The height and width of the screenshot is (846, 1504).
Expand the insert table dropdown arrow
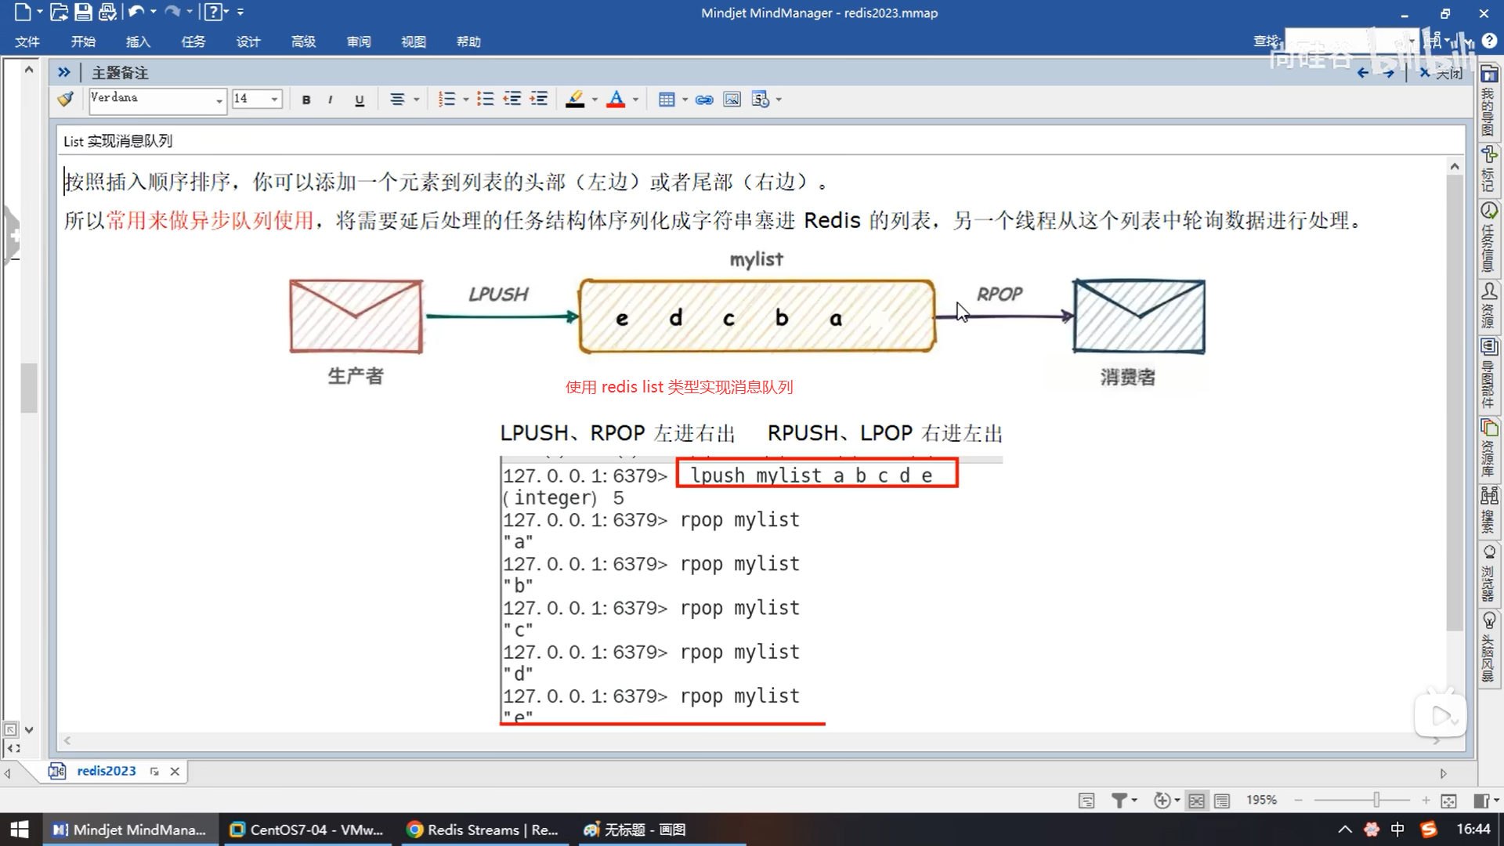click(x=685, y=99)
